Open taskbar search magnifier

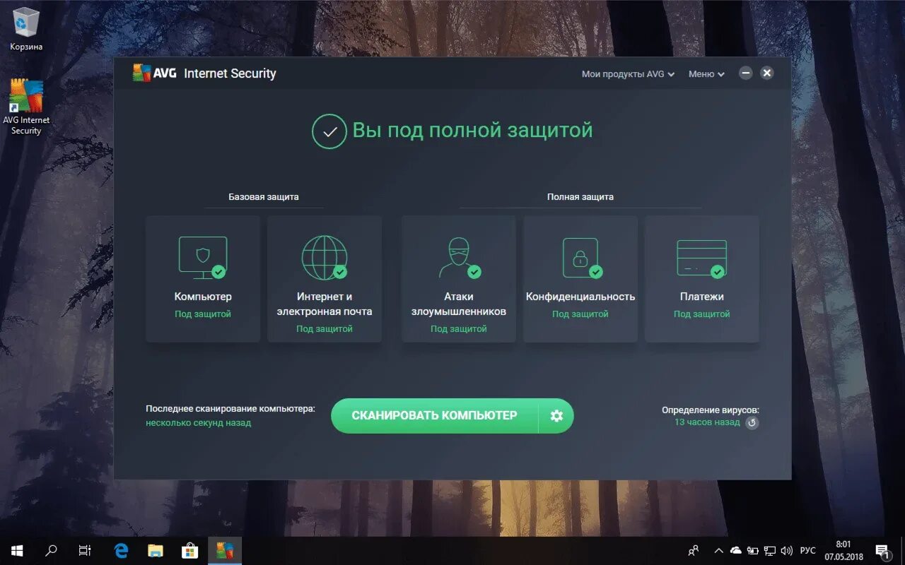coord(51,551)
